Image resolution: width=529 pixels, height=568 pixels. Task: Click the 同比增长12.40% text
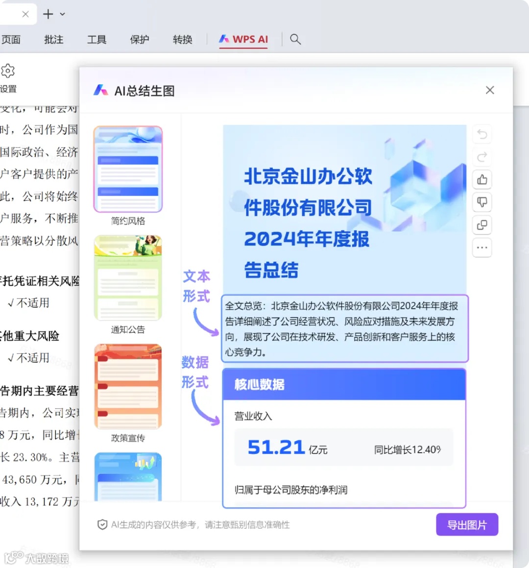pyautogui.click(x=408, y=449)
